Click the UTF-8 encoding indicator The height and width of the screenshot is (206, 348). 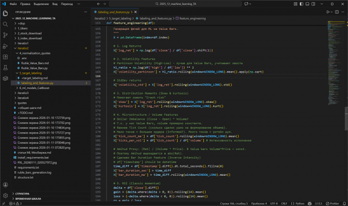pos(274,203)
